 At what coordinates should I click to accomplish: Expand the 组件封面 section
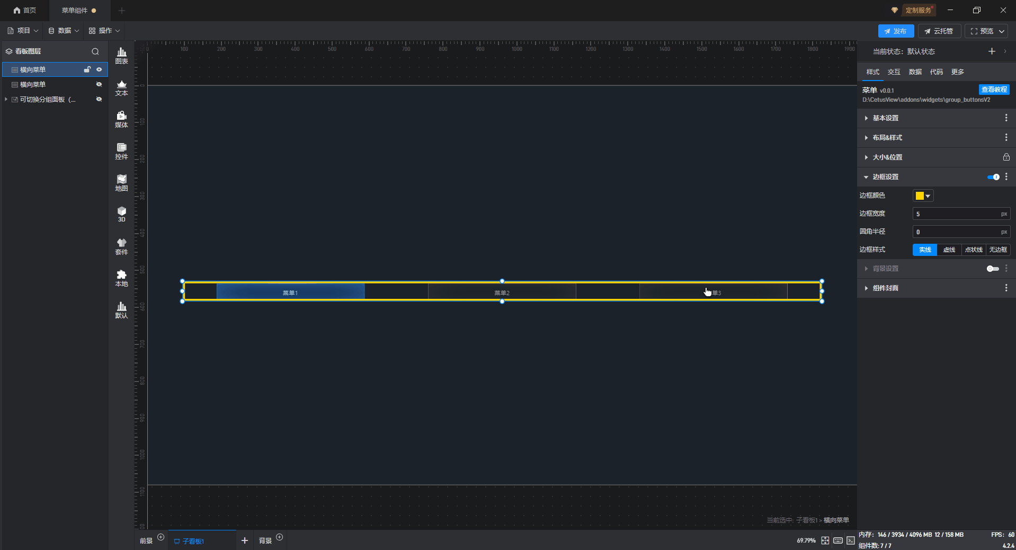(866, 288)
